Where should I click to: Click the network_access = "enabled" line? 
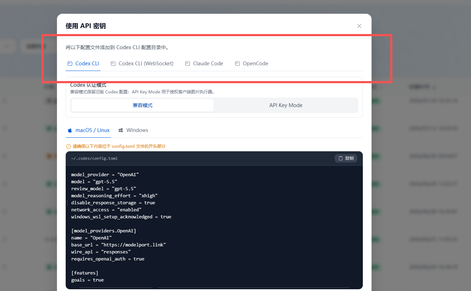click(106, 210)
